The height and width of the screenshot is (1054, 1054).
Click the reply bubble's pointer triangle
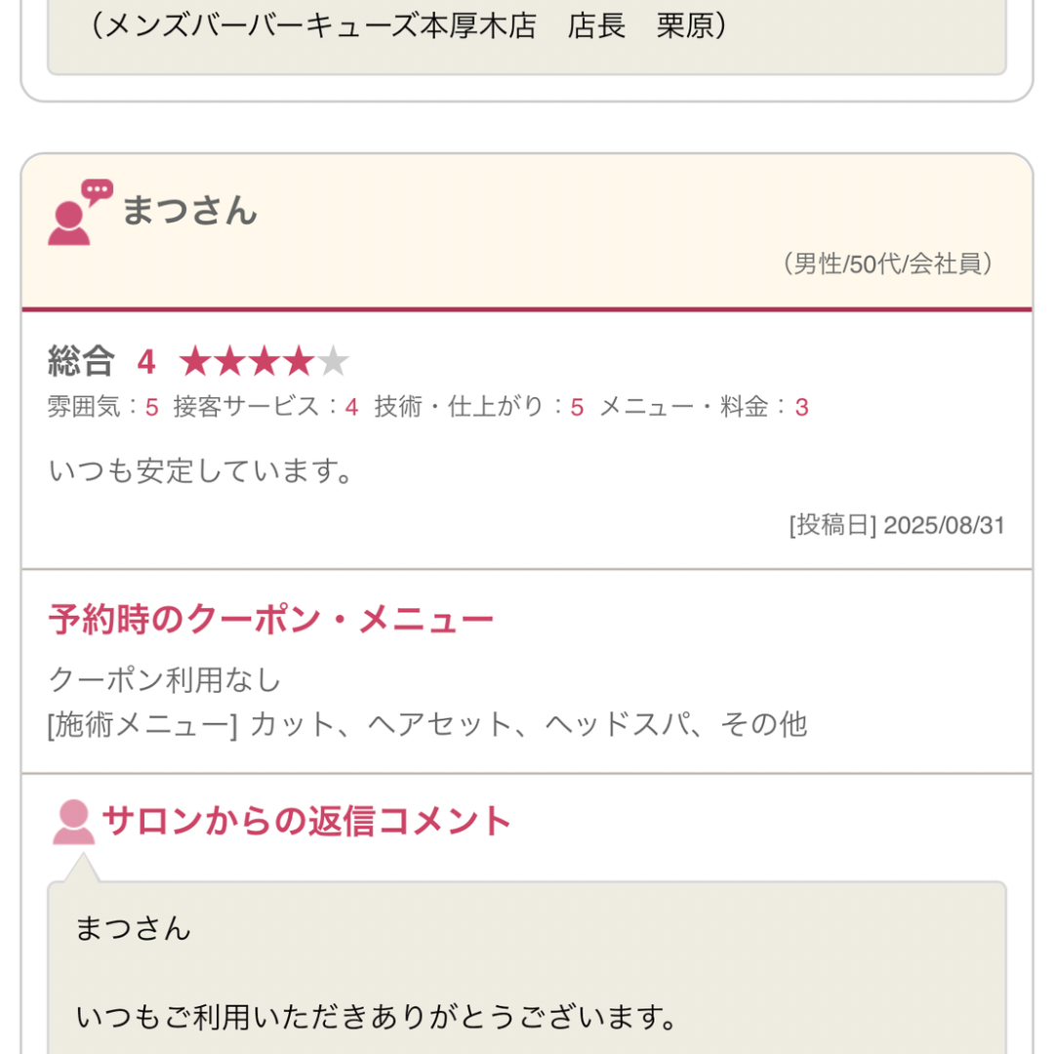pyautogui.click(x=82, y=868)
